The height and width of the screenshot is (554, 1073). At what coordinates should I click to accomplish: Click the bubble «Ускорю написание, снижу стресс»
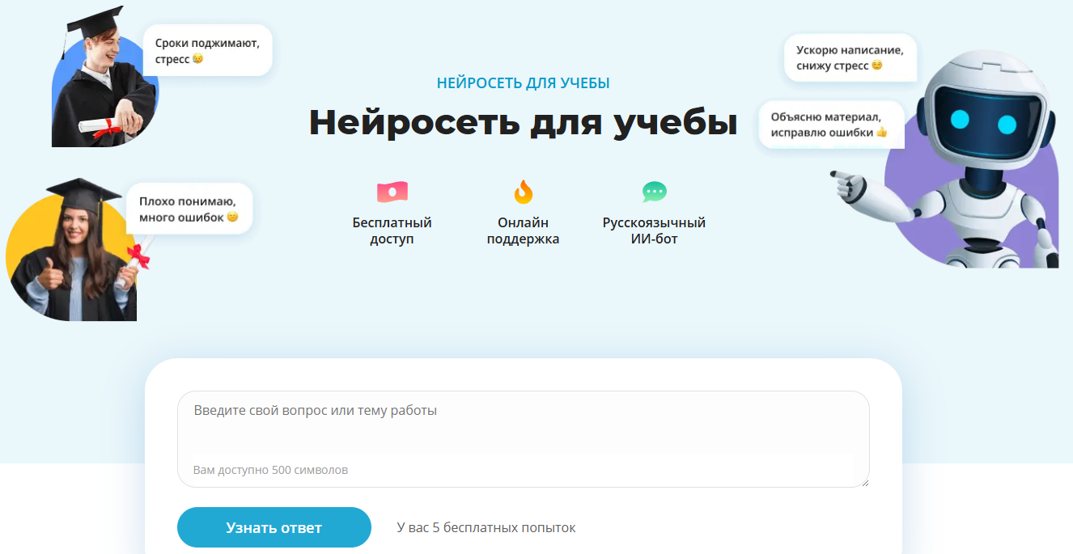tap(850, 57)
